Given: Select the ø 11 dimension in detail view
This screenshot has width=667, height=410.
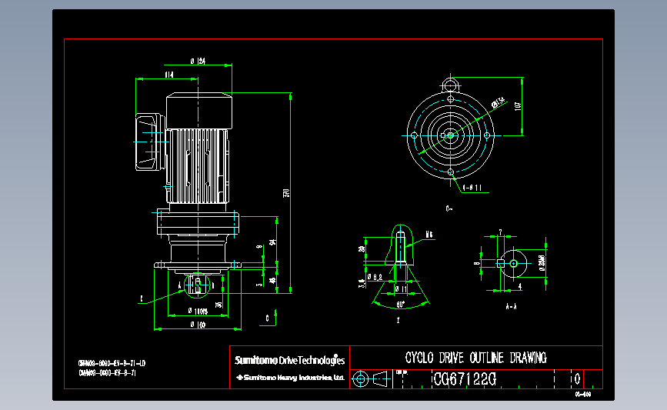Looking at the screenshot, I should (401, 289).
